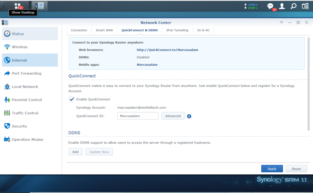Click the QuickConnect ID info icon
Image resolution: width=313 pixels, height=193 pixels.
pos(189,116)
